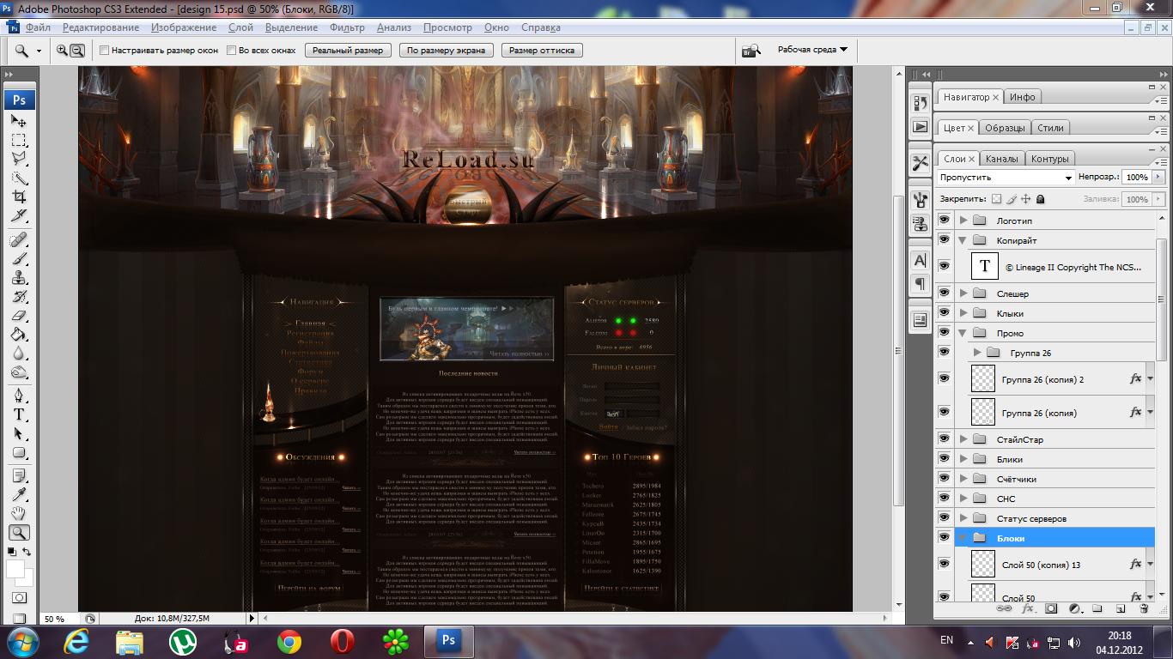
Task: Select the Healing Brush tool
Action: pos(19,239)
